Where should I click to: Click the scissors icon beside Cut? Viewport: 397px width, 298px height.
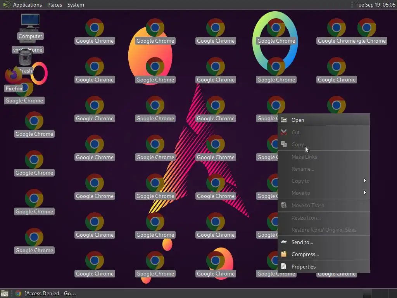284,132
